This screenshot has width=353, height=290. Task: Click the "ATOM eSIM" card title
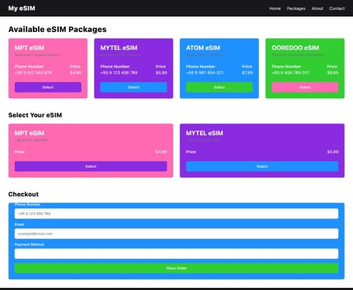pyautogui.click(x=203, y=48)
